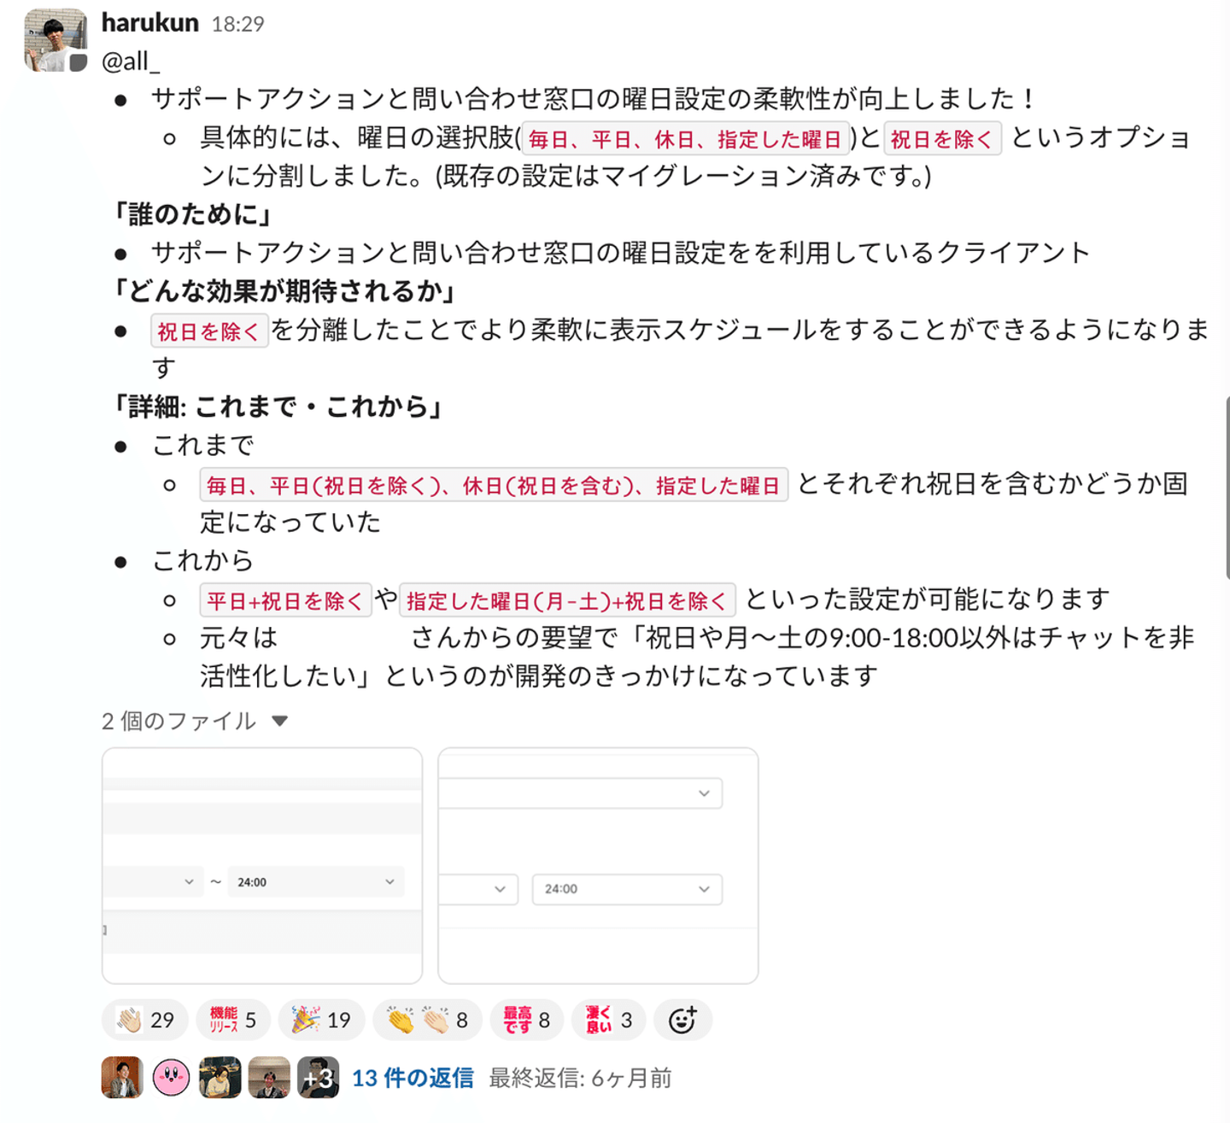Click the add reaction smiley icon
This screenshot has width=1230, height=1123.
(682, 1020)
